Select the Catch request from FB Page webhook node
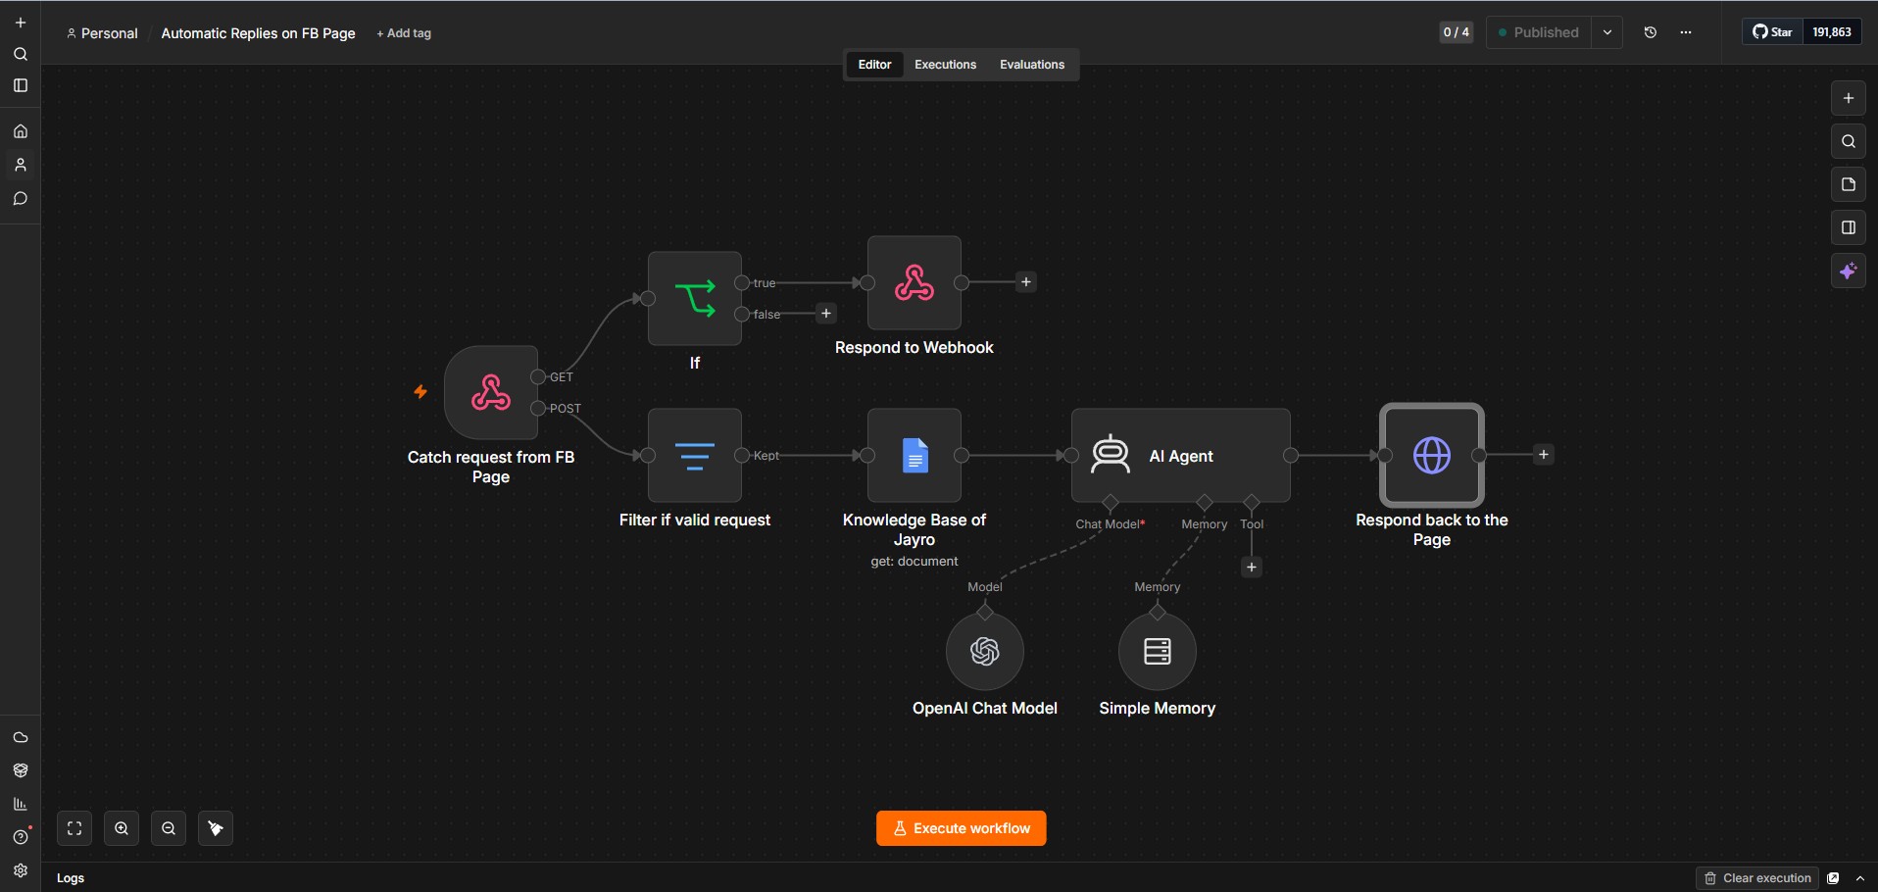 coord(491,392)
